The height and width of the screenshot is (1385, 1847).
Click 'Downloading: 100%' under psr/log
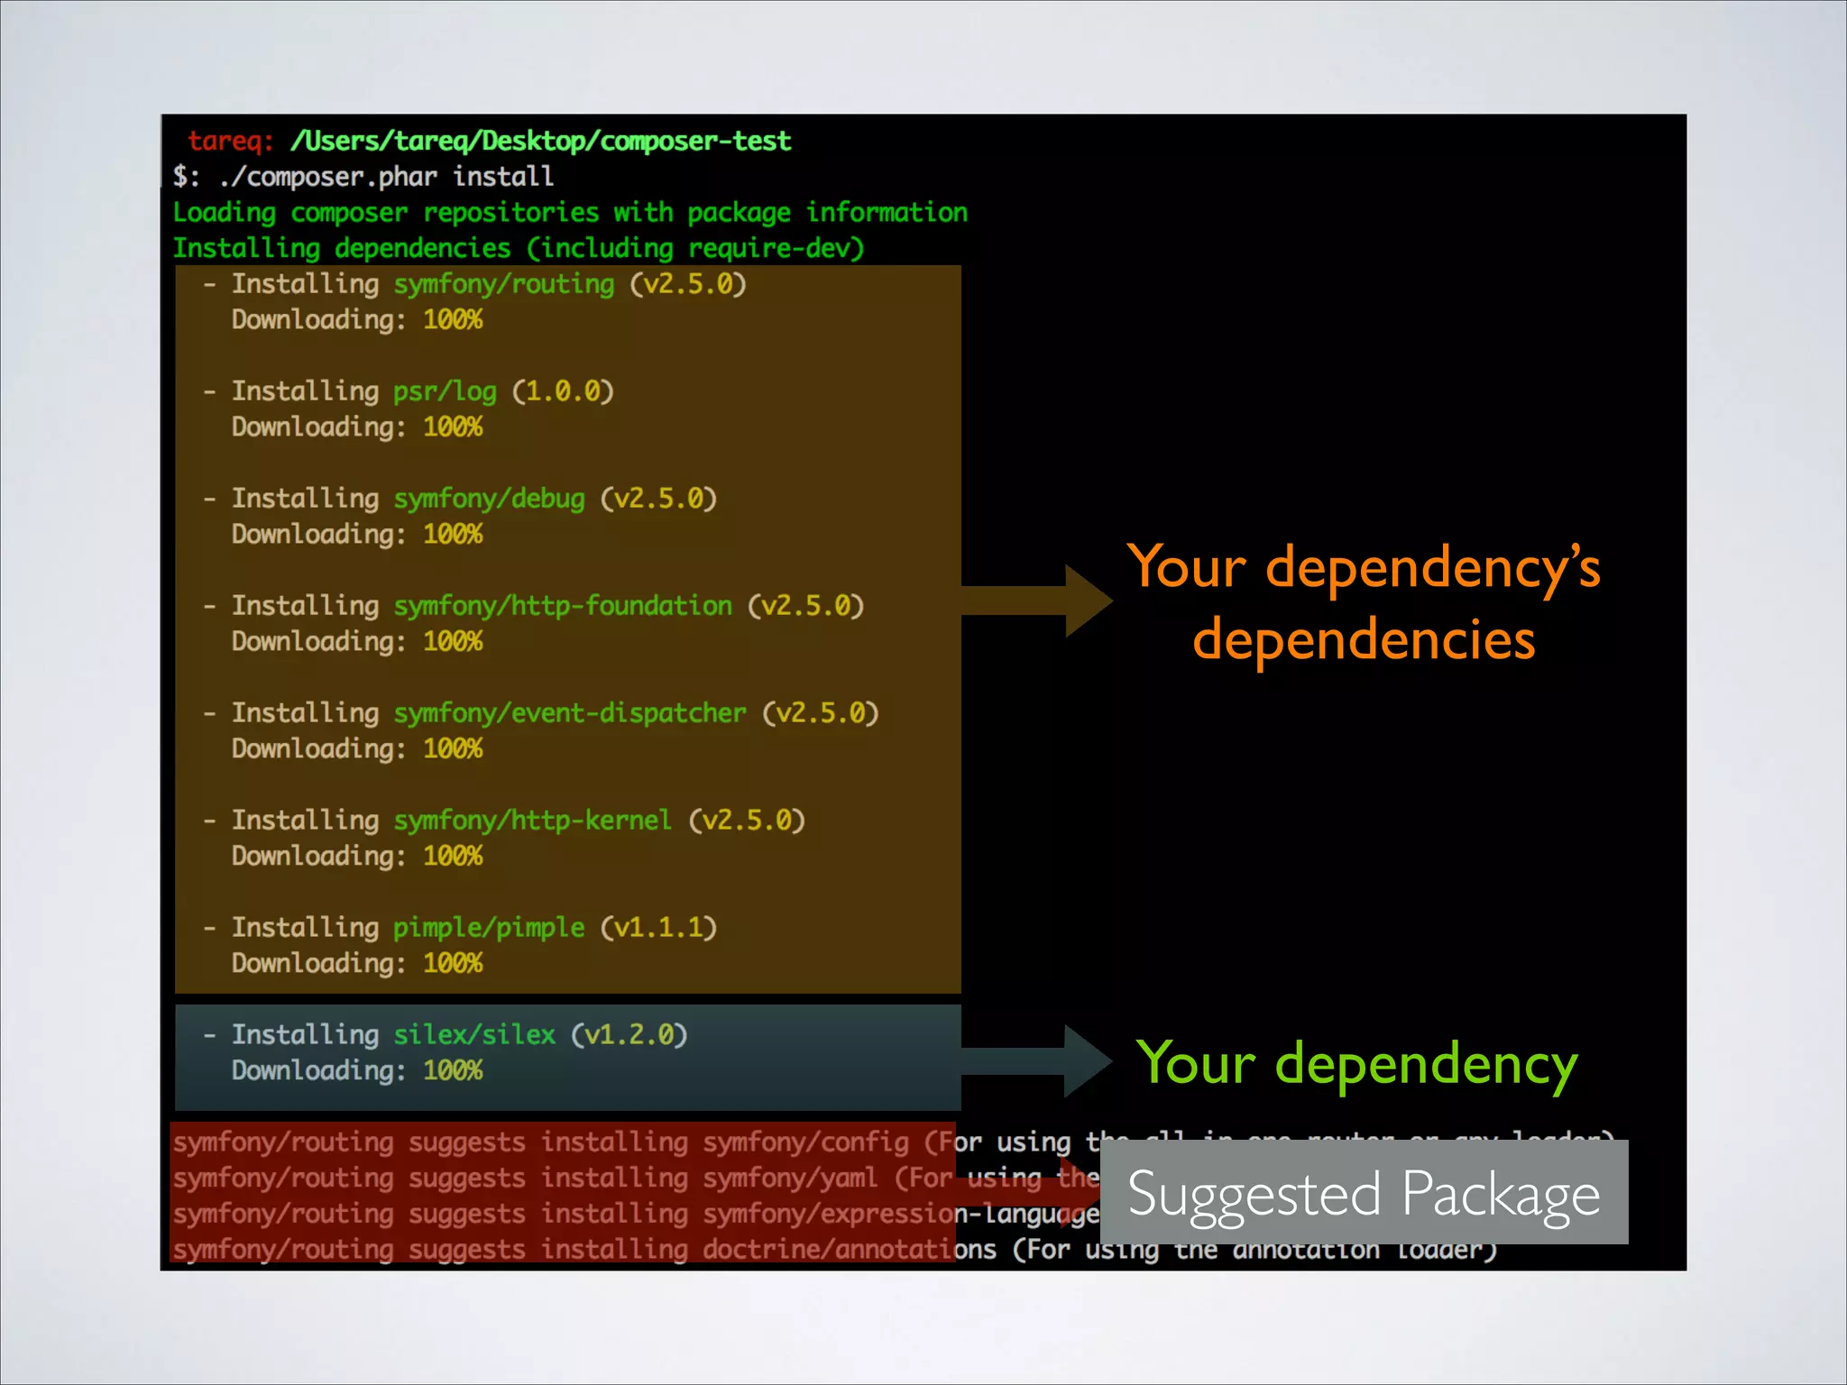[x=357, y=427]
